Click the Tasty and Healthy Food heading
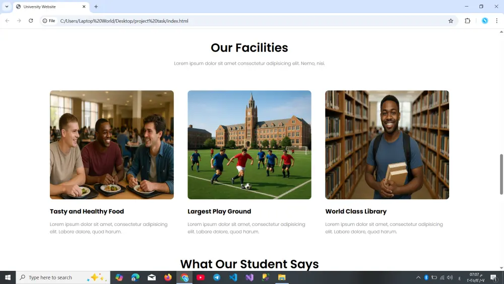 pos(87,211)
